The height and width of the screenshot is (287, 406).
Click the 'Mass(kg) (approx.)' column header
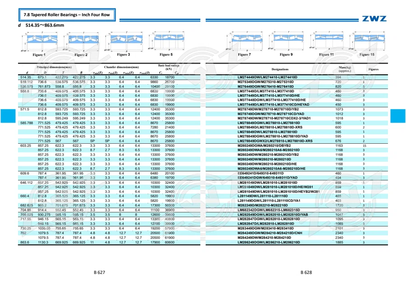pos(345,69)
